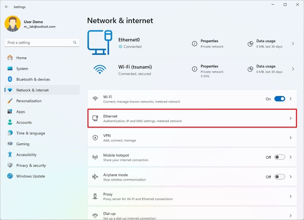Click the Find a setting search box
304x220 pixels.
coord(42,42)
